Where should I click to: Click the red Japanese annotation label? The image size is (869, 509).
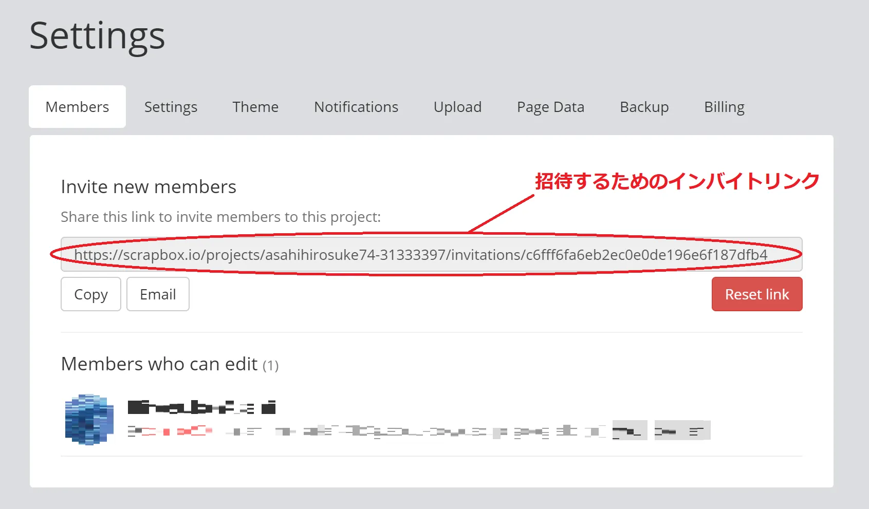coord(677,181)
